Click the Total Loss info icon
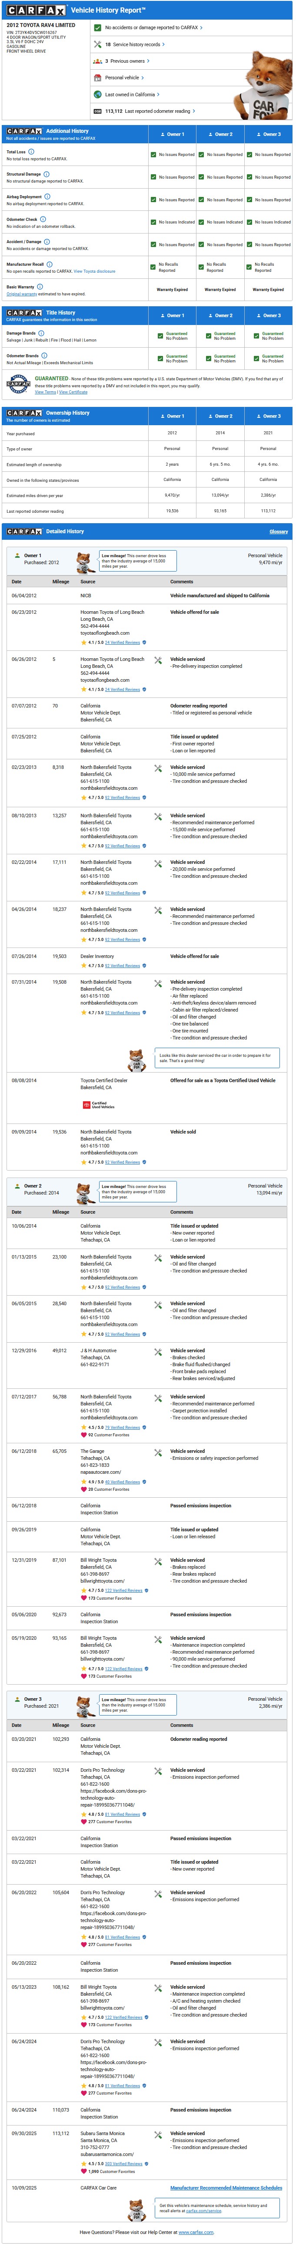The image size is (296, 2244). click(31, 152)
